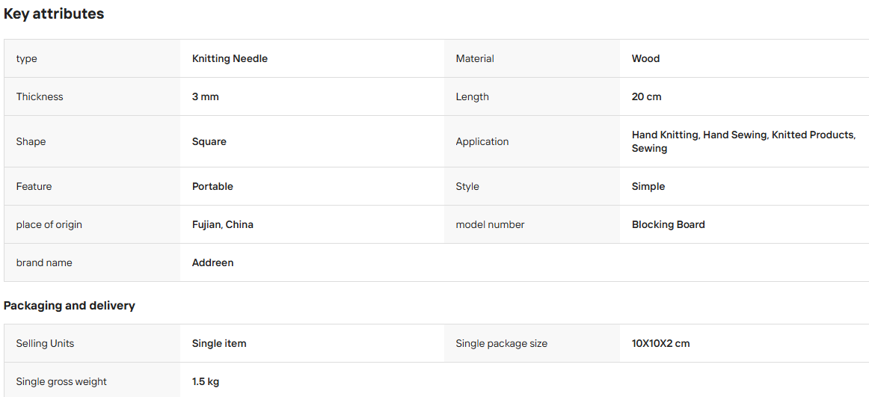Select the Wood material value
The width and height of the screenshot is (869, 397).
pos(645,58)
